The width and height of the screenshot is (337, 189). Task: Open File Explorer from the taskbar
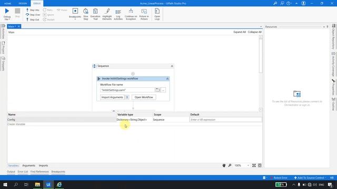(37, 185)
